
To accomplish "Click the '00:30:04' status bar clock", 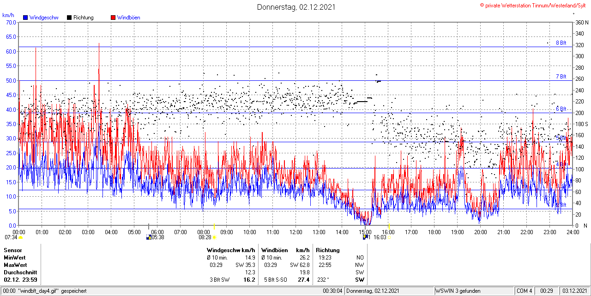I will pos(332,291).
